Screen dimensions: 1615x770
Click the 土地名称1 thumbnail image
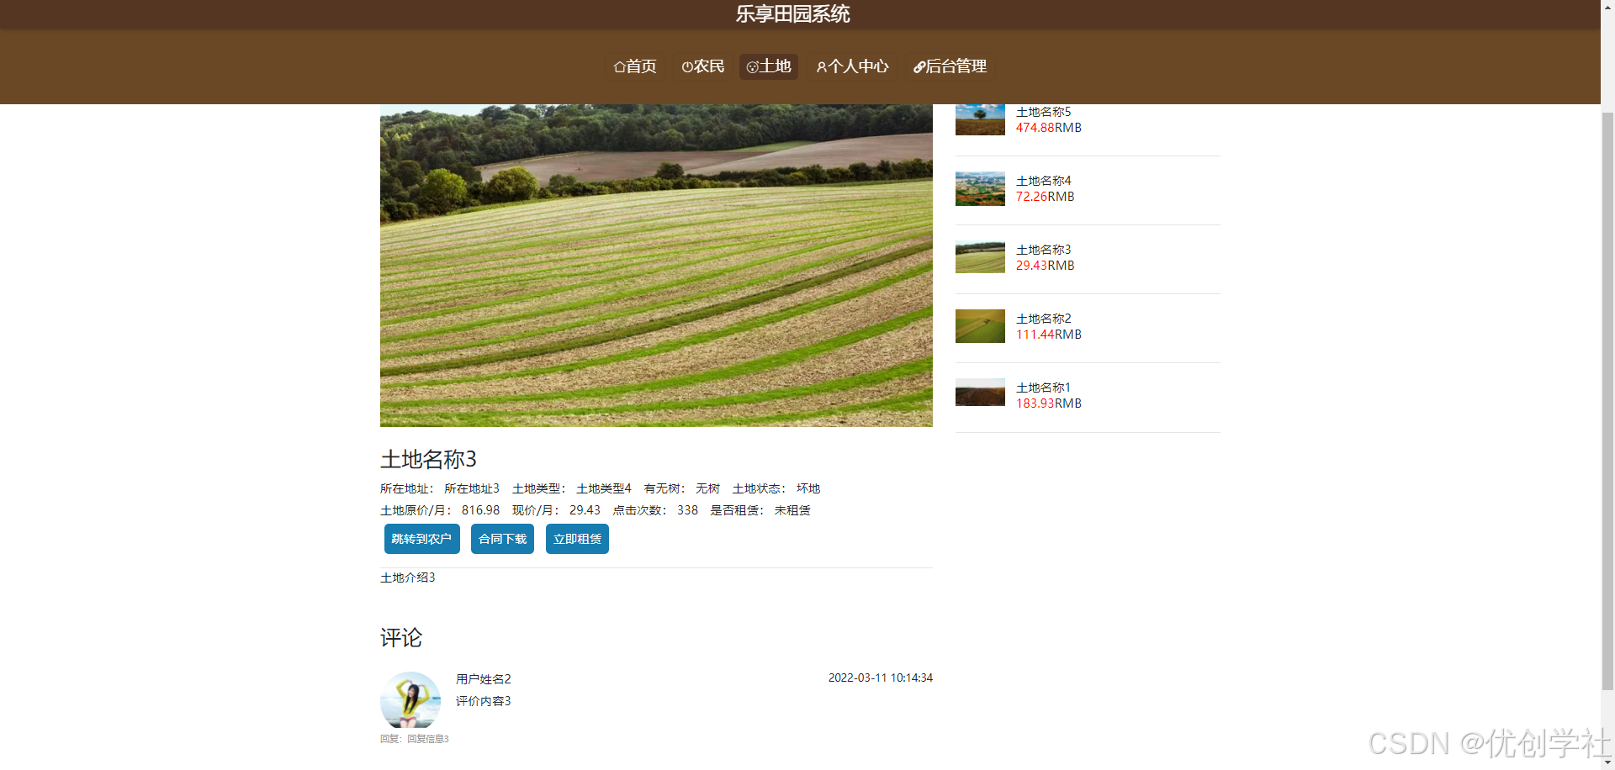(980, 393)
